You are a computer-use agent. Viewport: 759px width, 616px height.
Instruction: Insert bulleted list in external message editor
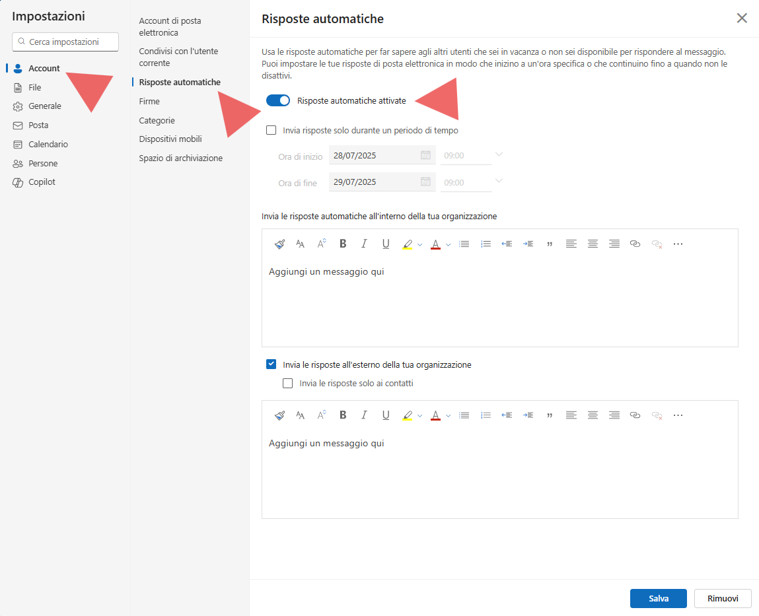coord(464,415)
